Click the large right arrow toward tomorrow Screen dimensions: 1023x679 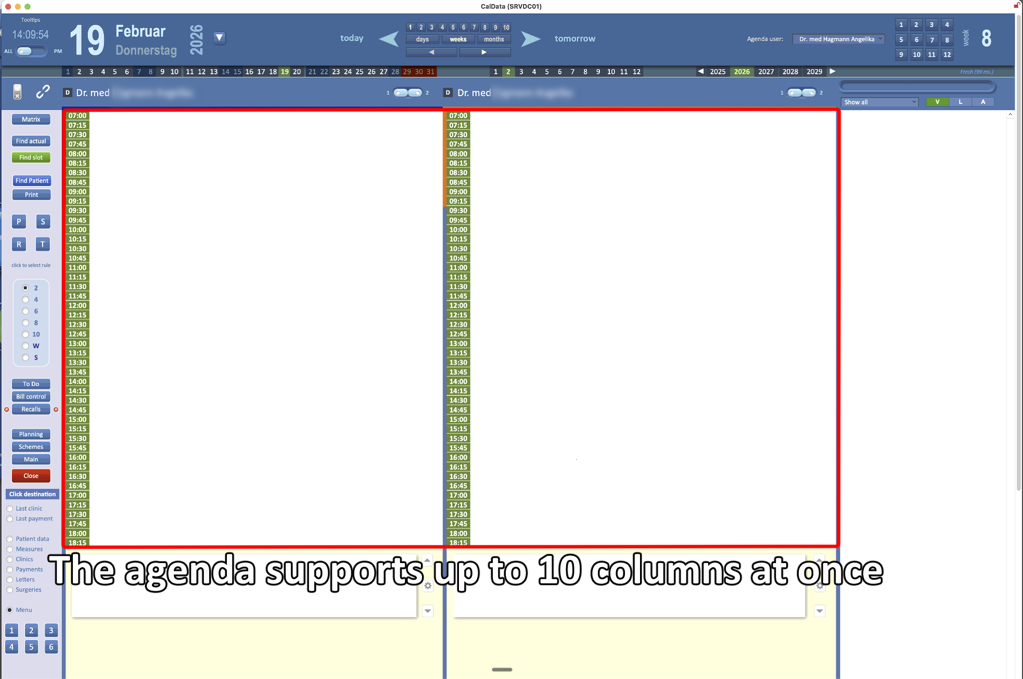(x=530, y=39)
